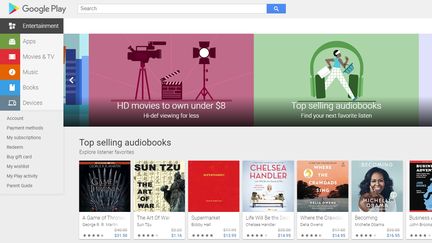
Task: Open the Parent Guide link
Action: (19, 186)
